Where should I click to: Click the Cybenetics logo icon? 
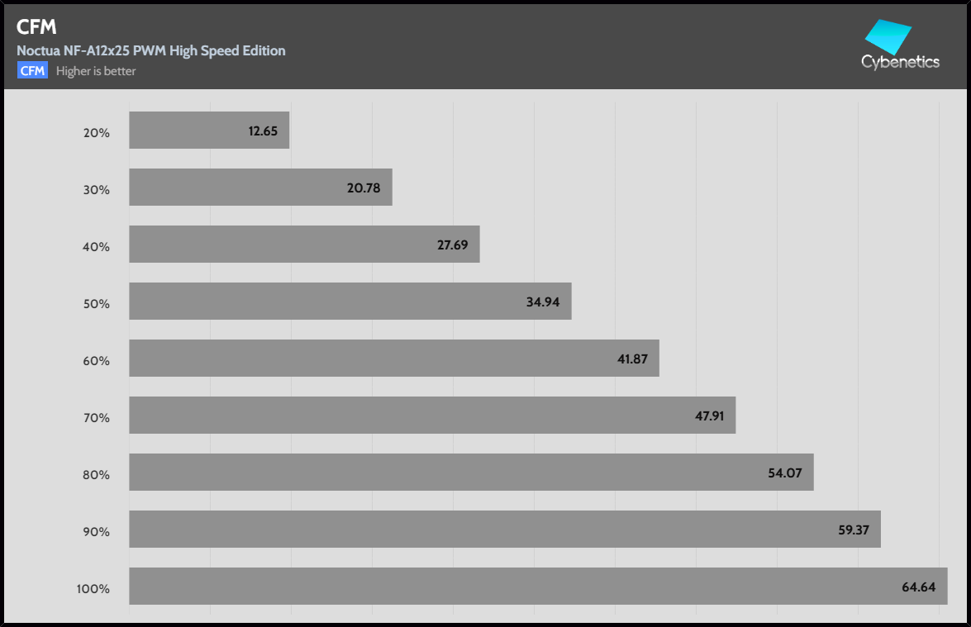click(x=888, y=36)
